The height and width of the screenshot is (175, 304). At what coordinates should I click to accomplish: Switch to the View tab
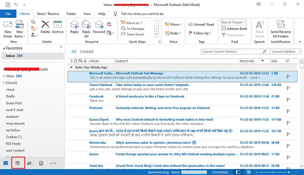point(87,14)
